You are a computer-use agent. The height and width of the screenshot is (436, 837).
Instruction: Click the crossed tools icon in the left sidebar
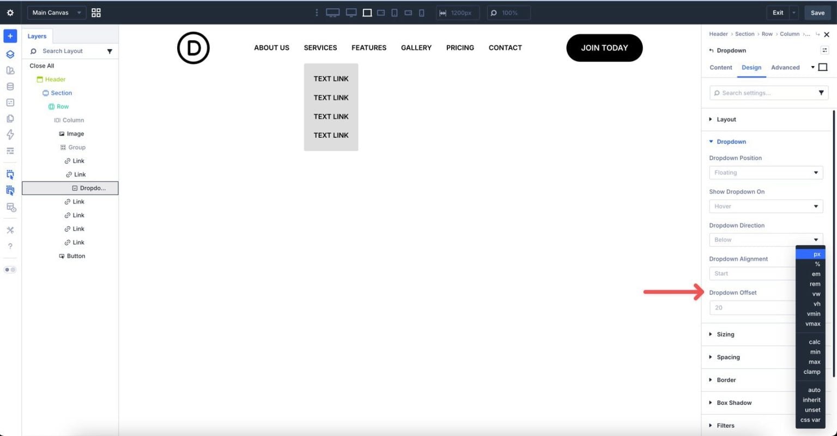(x=10, y=230)
